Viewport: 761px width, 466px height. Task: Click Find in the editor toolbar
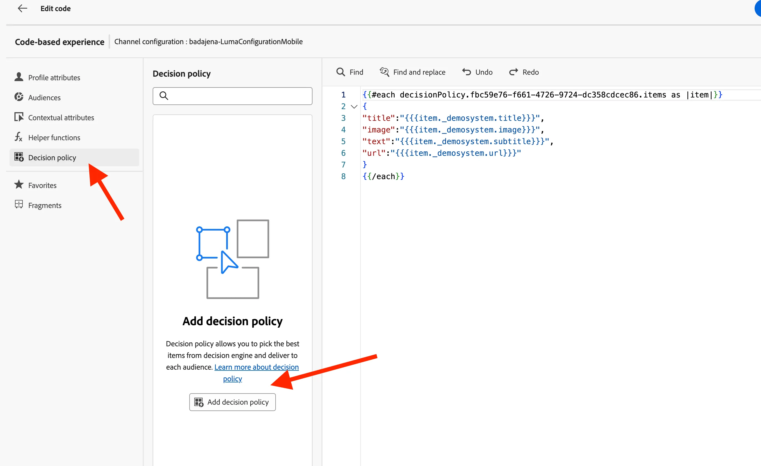click(x=350, y=72)
